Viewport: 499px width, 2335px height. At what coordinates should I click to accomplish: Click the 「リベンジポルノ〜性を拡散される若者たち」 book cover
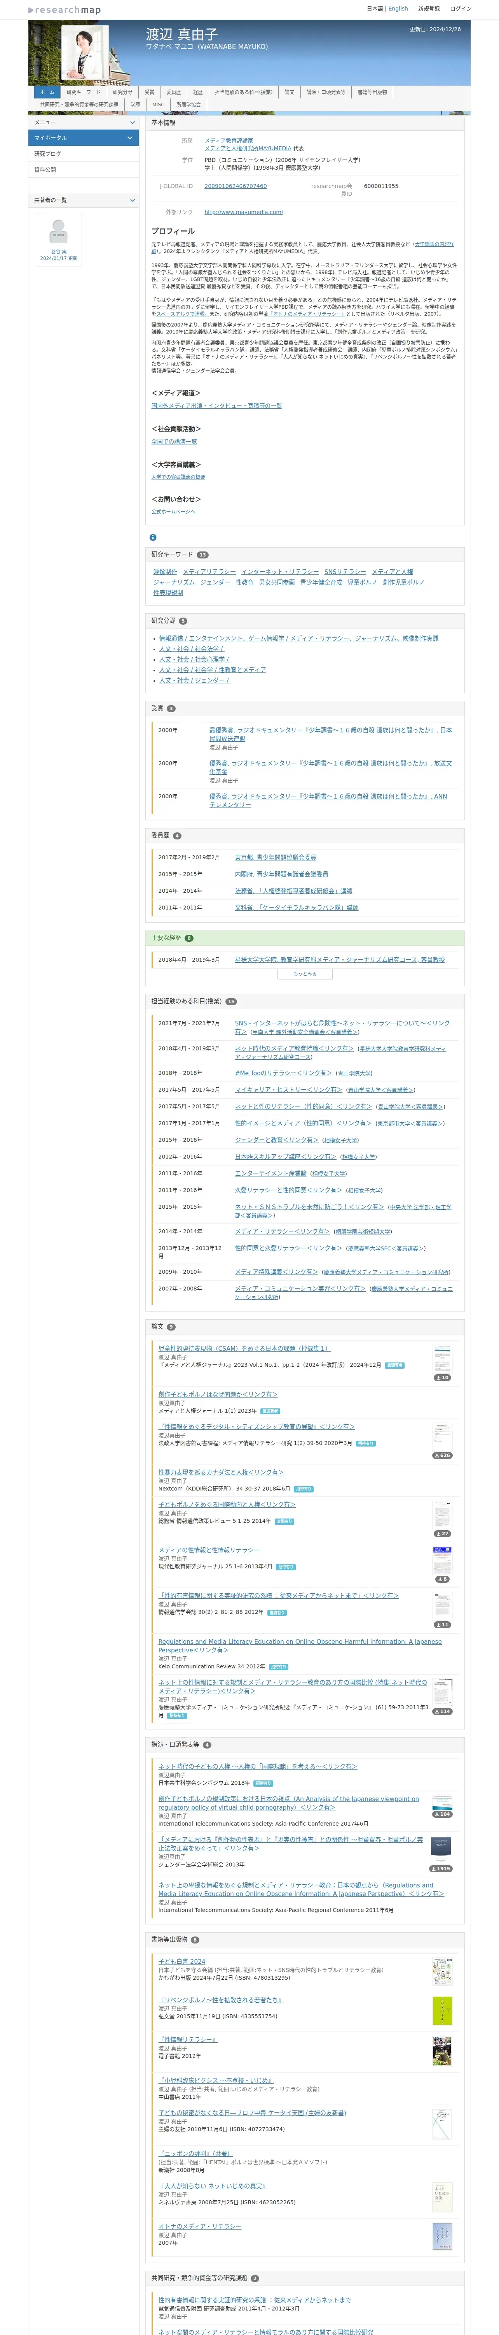[442, 2010]
